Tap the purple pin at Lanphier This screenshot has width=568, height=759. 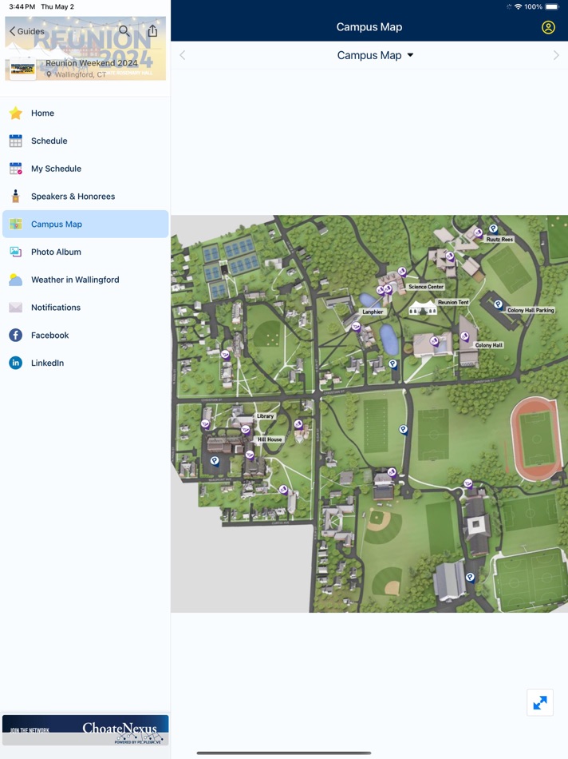356,327
